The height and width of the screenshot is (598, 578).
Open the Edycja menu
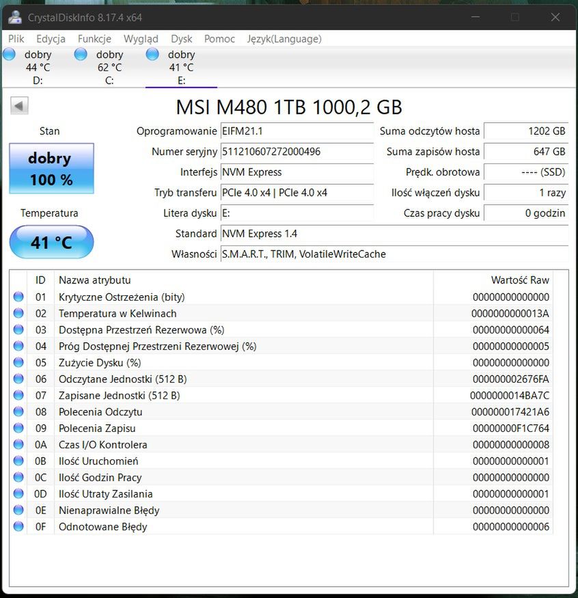[x=51, y=39]
